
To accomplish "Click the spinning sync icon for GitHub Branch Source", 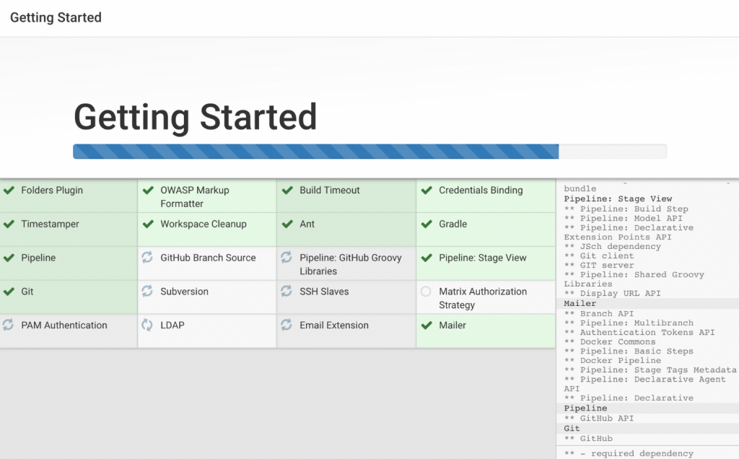I will pos(147,258).
